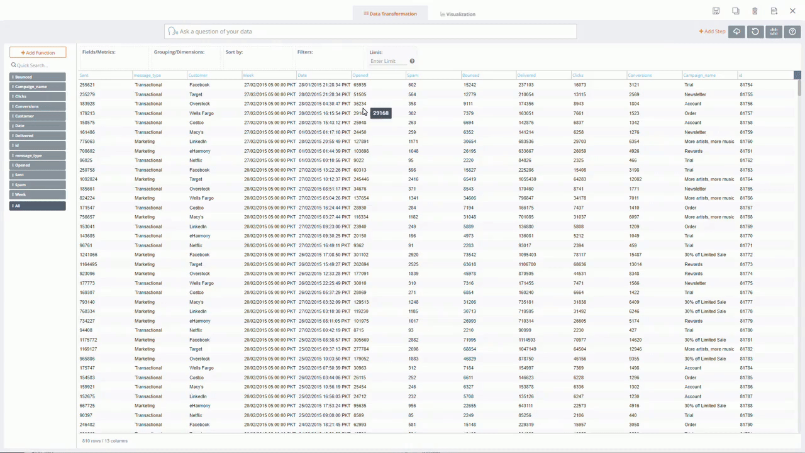Click the trash delete icon

tap(755, 11)
